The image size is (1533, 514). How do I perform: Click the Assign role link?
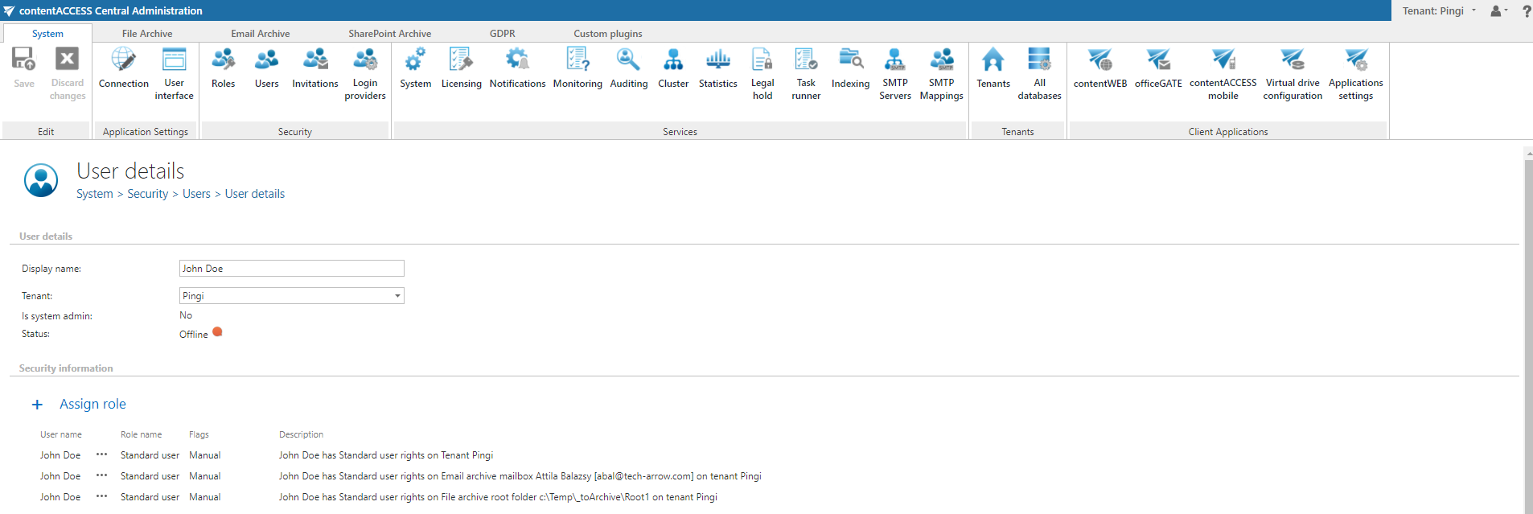92,405
